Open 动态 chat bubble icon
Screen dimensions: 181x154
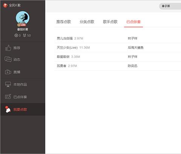point(8,59)
